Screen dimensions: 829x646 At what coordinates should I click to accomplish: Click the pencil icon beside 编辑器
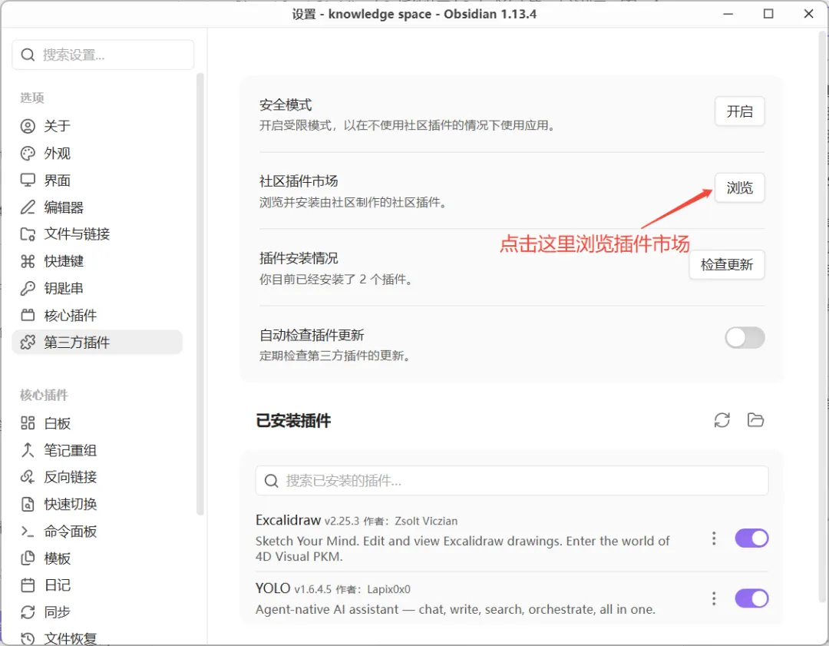pyautogui.click(x=28, y=207)
